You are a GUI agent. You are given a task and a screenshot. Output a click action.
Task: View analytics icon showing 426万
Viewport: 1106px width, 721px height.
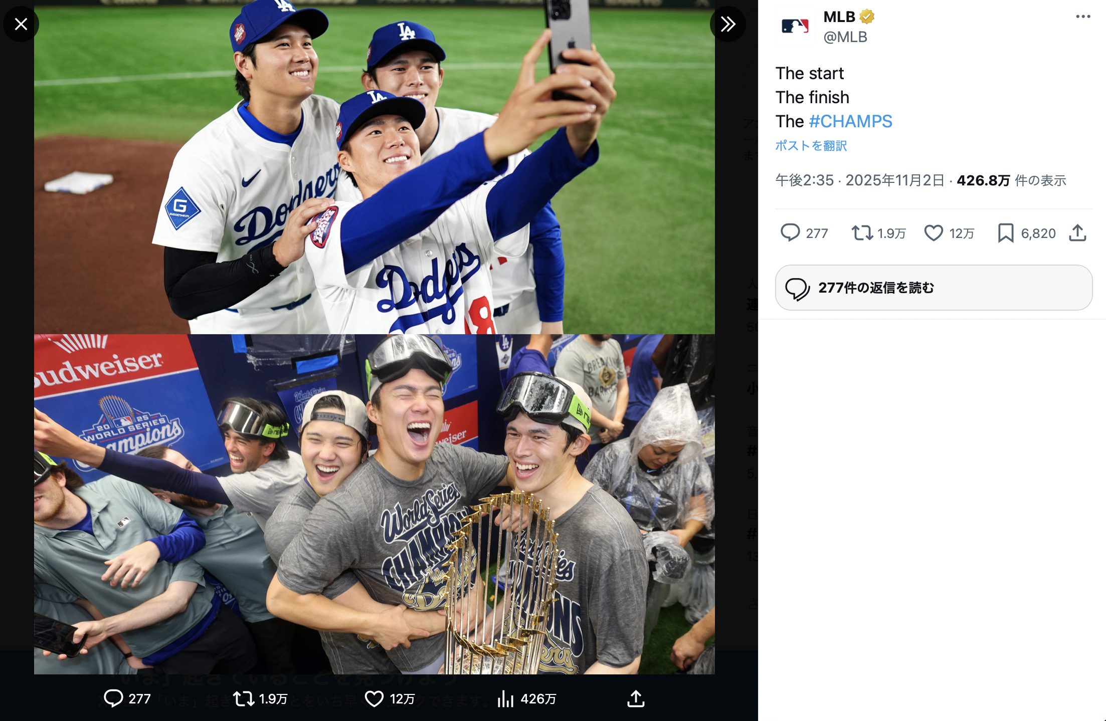coord(505,698)
